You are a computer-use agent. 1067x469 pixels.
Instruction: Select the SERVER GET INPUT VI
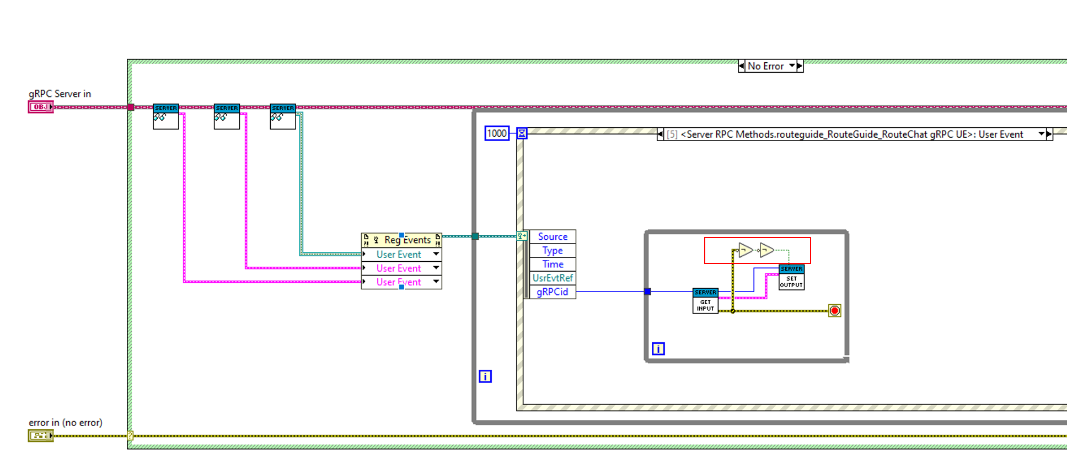click(x=705, y=301)
